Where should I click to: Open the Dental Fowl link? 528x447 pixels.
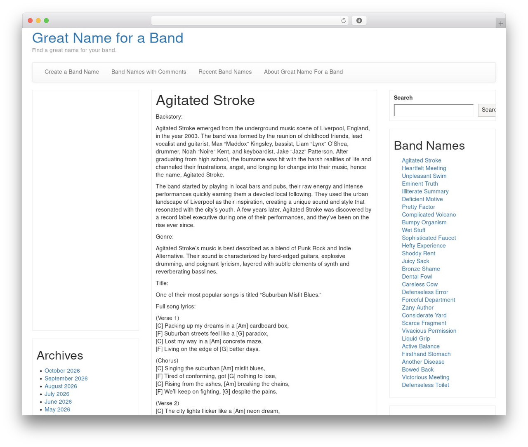coord(417,277)
